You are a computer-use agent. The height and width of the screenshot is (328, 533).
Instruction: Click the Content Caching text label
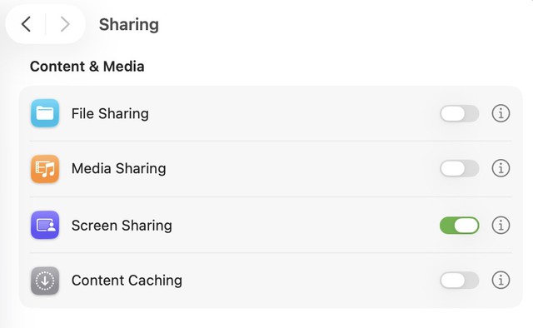127,281
